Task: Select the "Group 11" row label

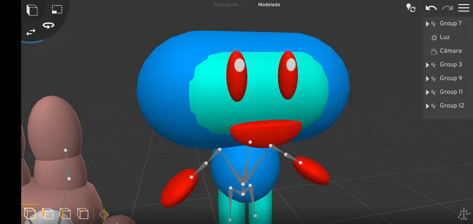Action: coord(451,92)
